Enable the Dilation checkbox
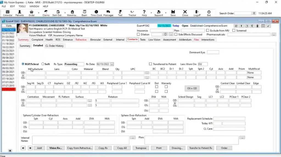The image size is (281, 157). click(x=138, y=34)
